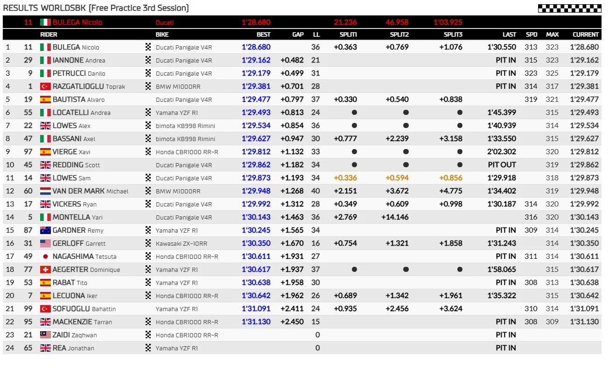Screen dimensions: 609x370
Task: Click the SPLIT3 column header
Action: (453, 35)
